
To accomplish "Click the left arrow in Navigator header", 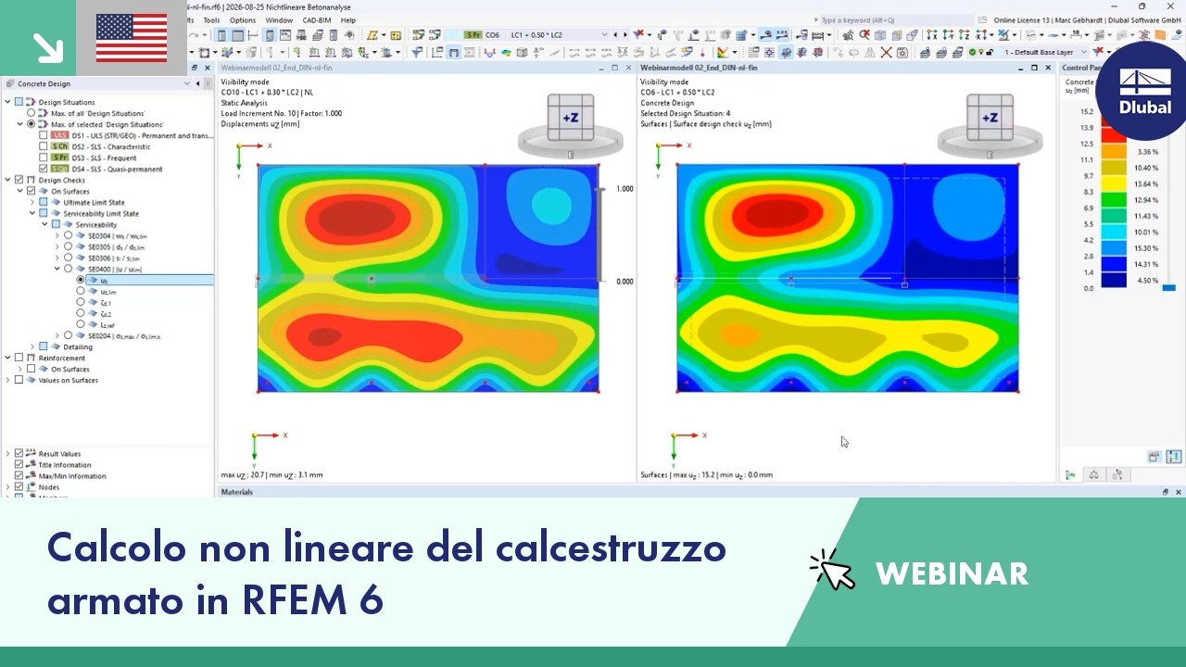I will pyautogui.click(x=197, y=83).
